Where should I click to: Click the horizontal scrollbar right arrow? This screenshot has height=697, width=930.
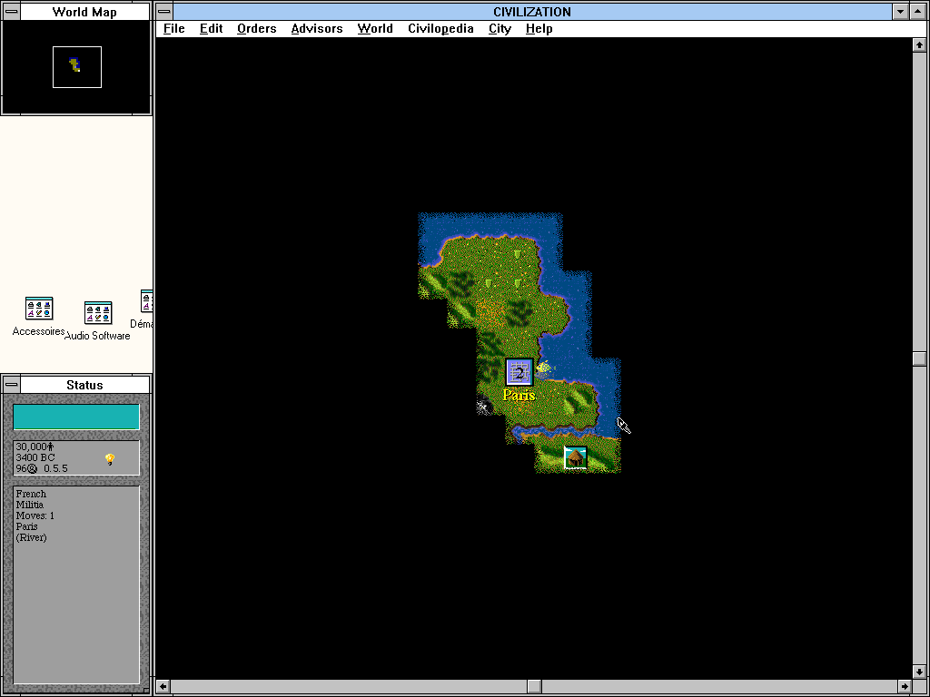click(x=905, y=686)
